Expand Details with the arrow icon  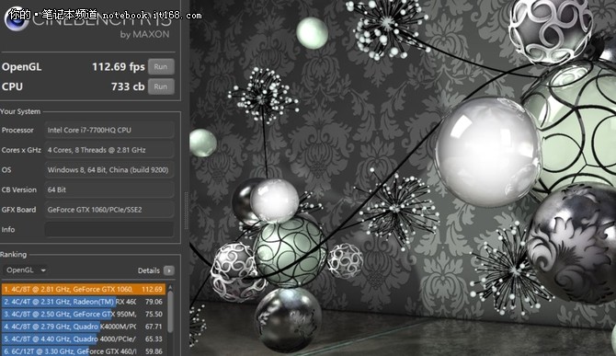169,270
